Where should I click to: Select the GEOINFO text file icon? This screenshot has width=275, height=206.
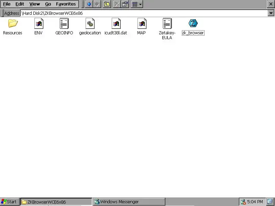[x=64, y=23]
